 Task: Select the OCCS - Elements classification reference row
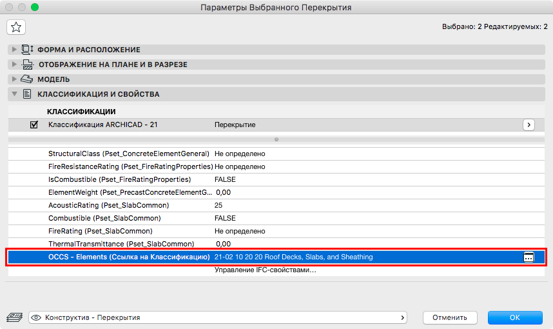276,257
